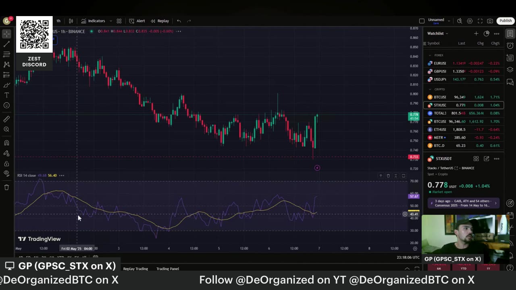Open the Fibonacci and Gann tools

(6, 54)
